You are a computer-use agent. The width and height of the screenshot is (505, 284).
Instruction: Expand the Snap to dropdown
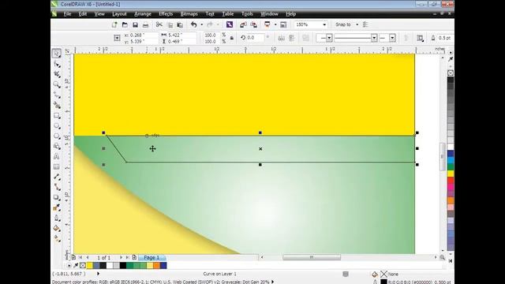(x=357, y=24)
